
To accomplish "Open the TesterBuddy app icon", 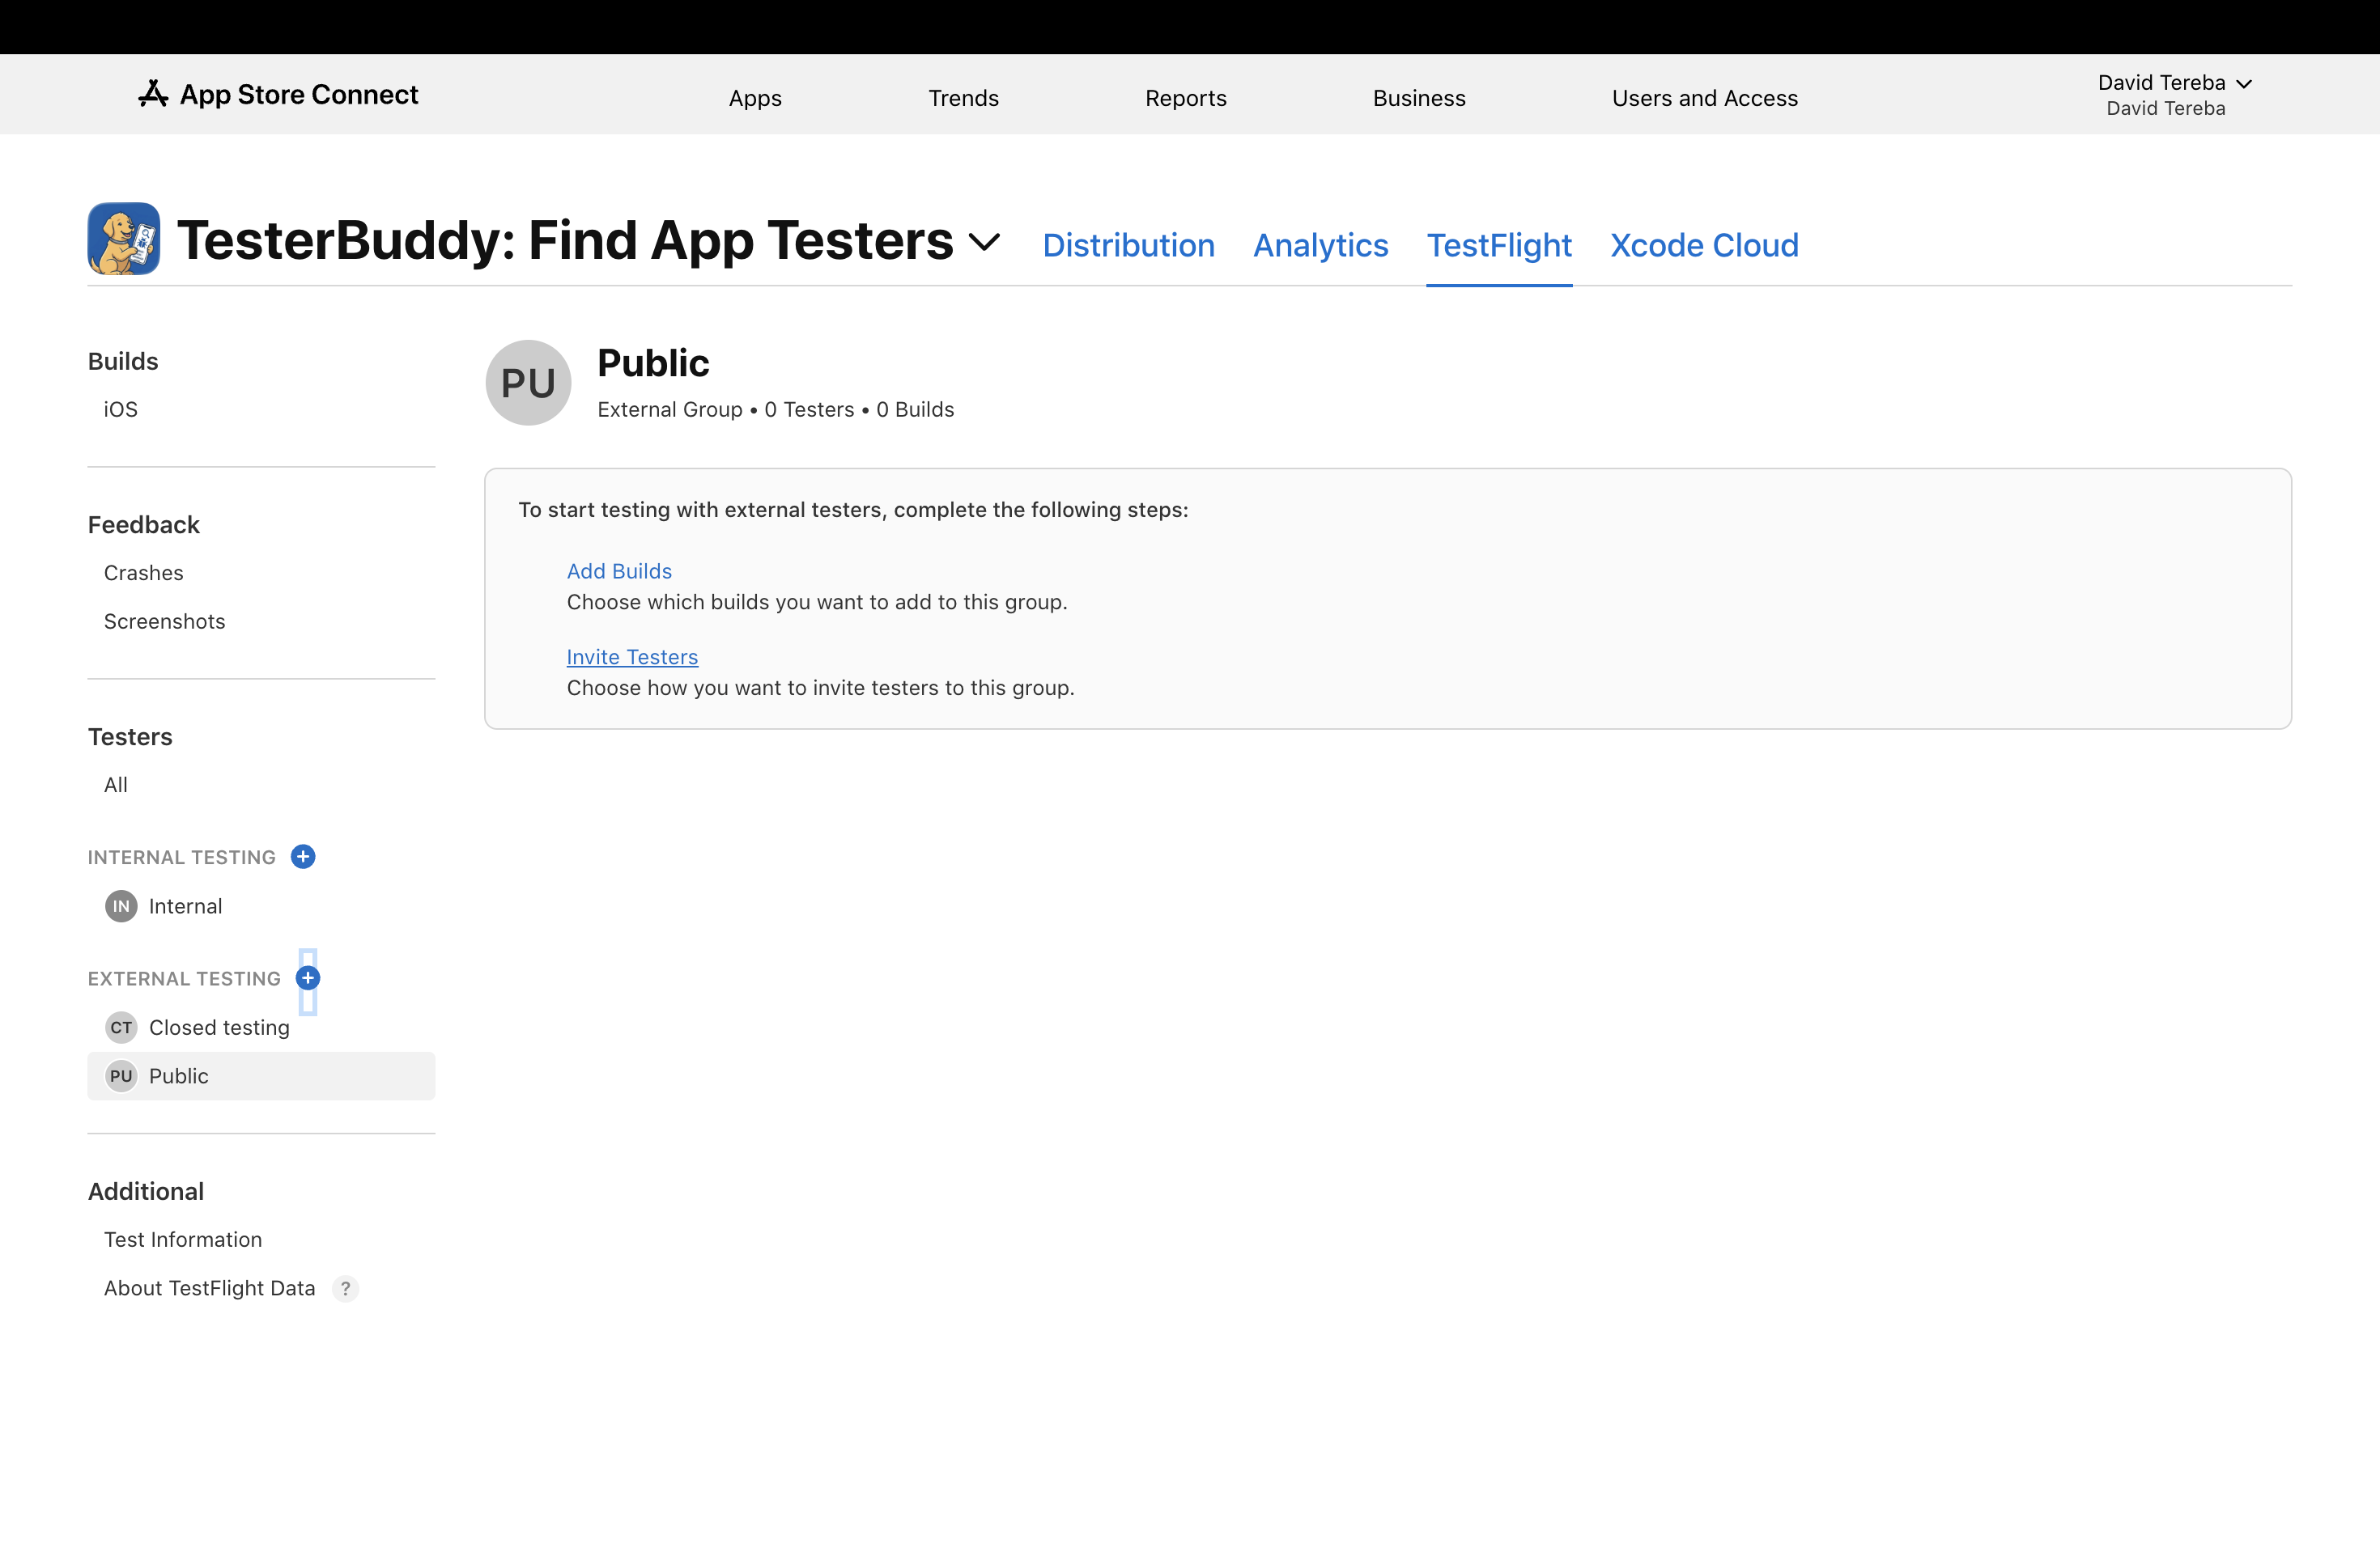I will click(124, 239).
